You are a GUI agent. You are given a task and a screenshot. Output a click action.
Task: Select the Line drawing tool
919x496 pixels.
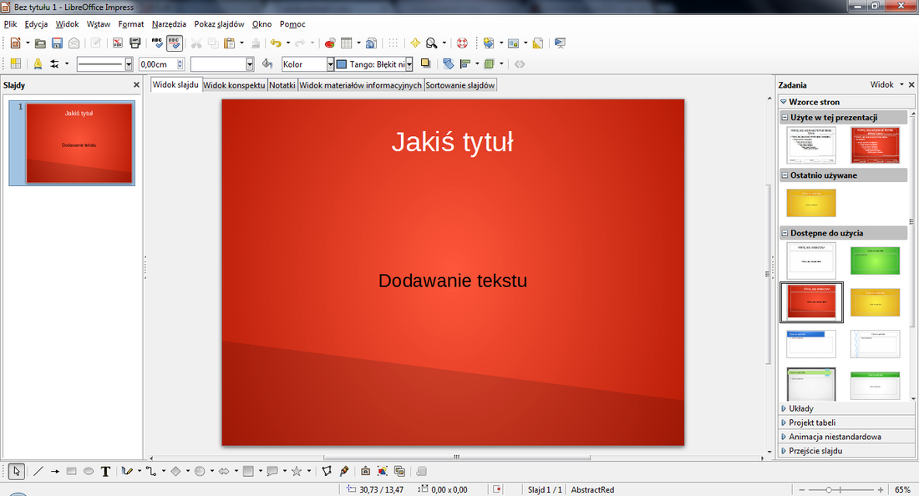38,471
